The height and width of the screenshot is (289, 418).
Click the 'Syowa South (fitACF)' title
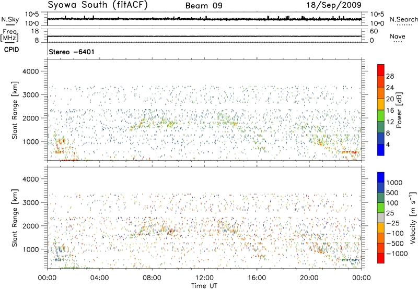[97, 5]
